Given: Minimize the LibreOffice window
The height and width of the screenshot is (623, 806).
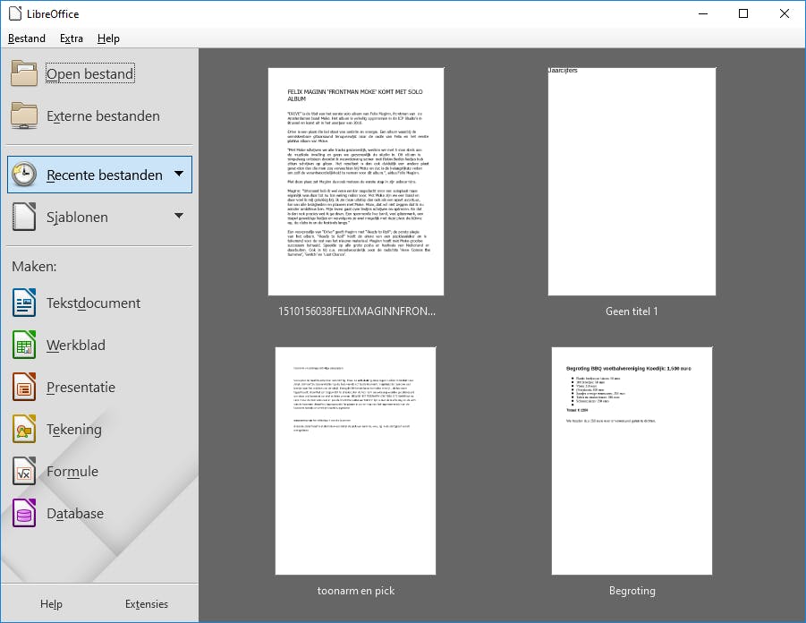Looking at the screenshot, I should (x=703, y=13).
